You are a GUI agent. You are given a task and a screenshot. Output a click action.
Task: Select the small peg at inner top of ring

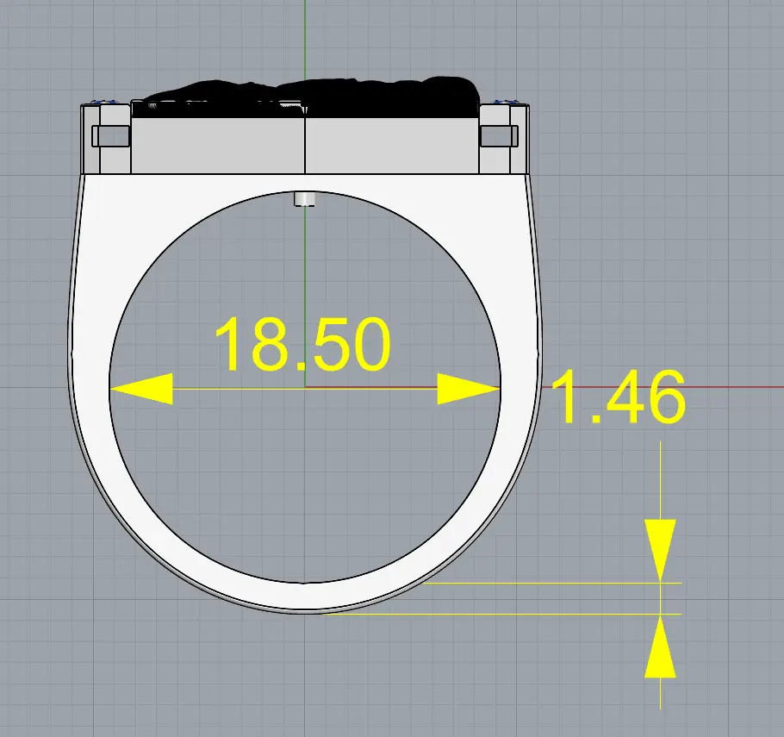point(305,200)
